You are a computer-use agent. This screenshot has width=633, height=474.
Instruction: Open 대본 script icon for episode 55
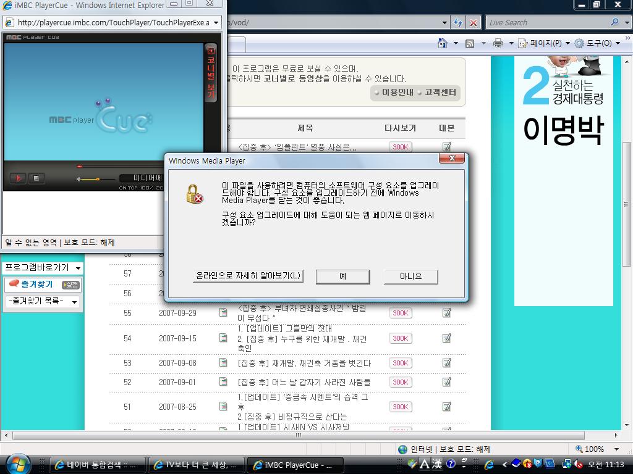click(x=446, y=313)
